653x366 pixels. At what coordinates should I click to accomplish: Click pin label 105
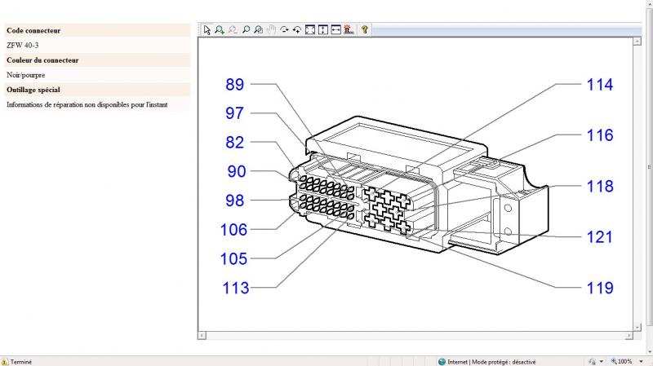(233, 258)
